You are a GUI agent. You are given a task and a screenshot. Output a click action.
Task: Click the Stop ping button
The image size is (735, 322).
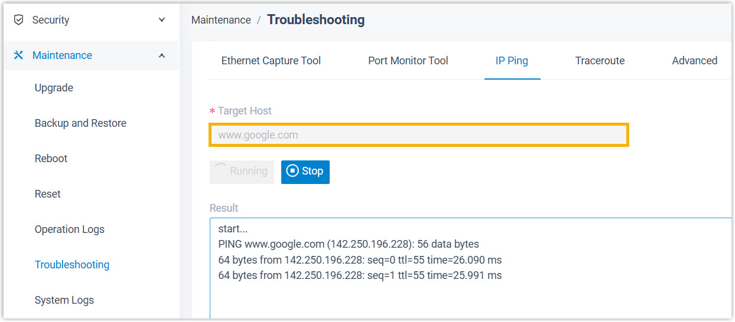(x=305, y=172)
